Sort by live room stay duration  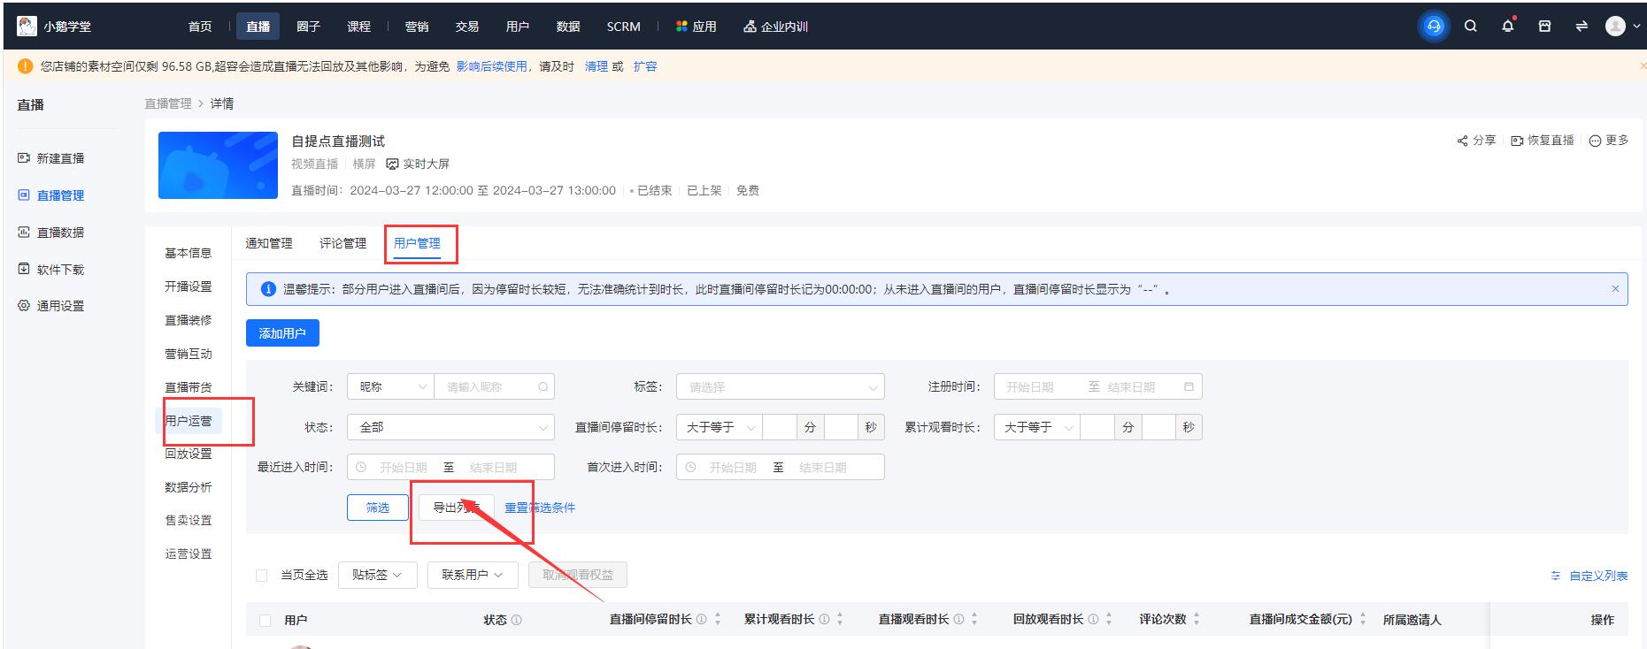click(x=718, y=620)
